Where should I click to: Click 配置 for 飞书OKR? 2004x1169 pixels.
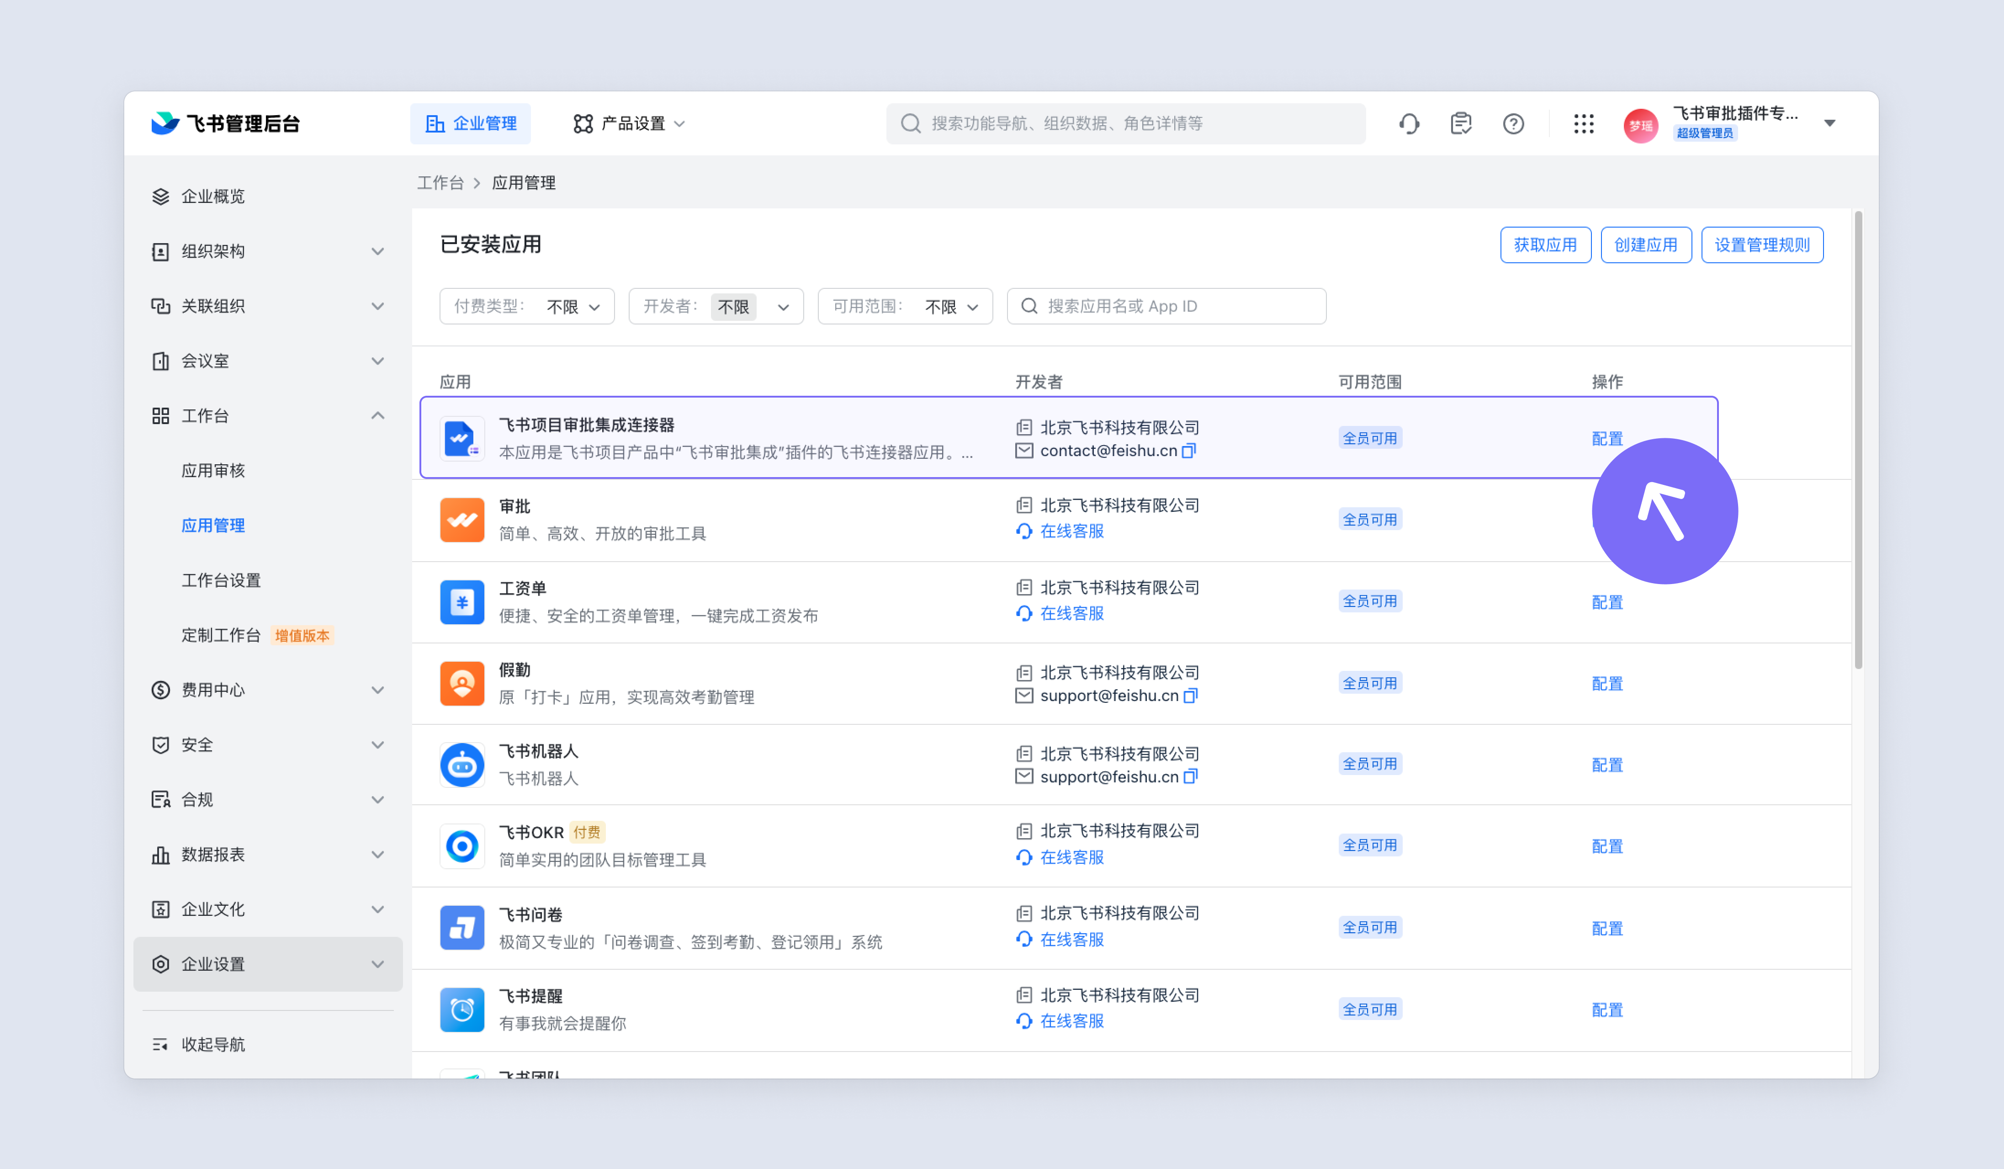click(1607, 847)
